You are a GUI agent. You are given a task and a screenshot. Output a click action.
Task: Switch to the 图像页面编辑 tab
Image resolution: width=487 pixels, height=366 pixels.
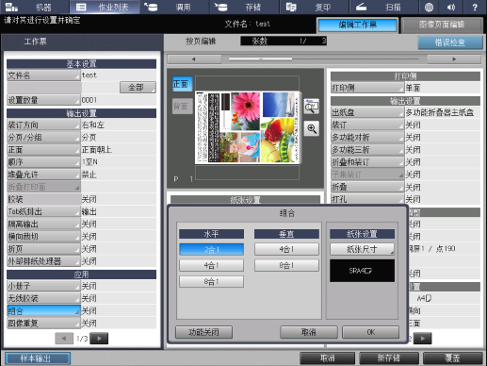point(442,25)
